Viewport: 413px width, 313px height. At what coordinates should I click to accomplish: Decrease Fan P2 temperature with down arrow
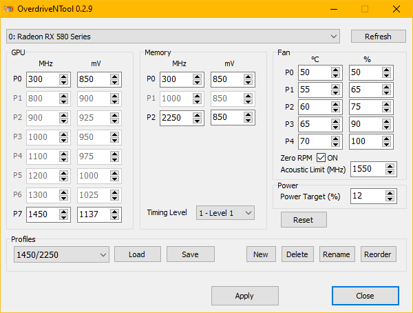pos(336,110)
